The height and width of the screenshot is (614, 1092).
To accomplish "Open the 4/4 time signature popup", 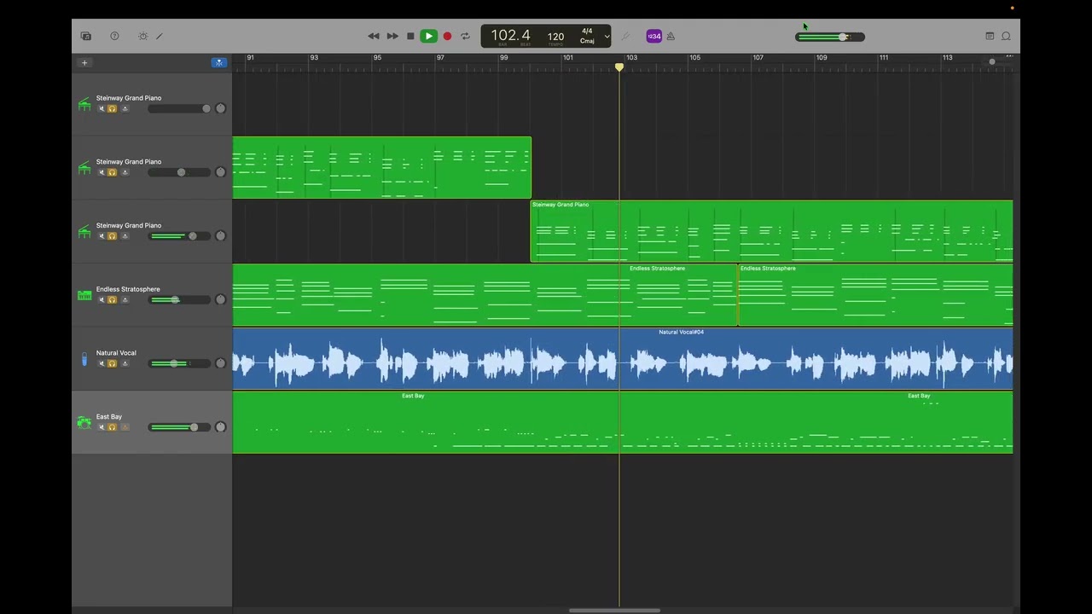I will click(x=587, y=32).
